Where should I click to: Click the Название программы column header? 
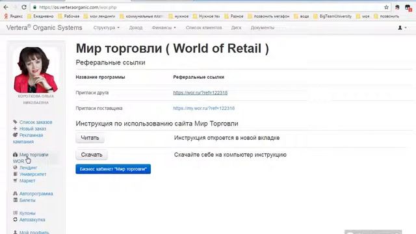click(100, 77)
